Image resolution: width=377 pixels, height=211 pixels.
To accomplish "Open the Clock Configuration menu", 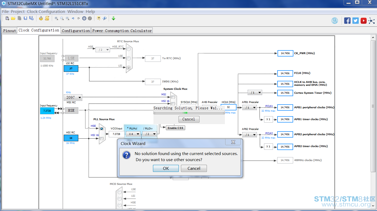I will 46,12.
